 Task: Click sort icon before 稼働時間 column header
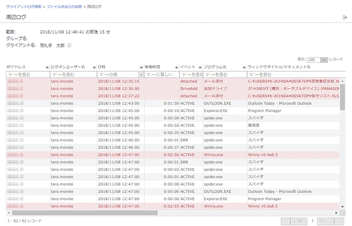(x=141, y=67)
